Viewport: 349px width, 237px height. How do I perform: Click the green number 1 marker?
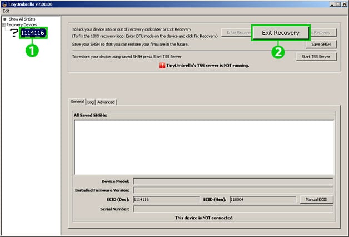click(32, 51)
